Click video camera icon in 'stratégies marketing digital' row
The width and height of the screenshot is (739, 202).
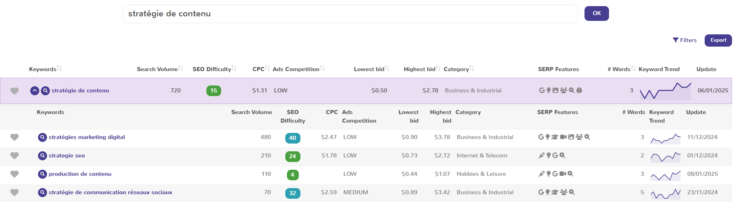click(563, 137)
